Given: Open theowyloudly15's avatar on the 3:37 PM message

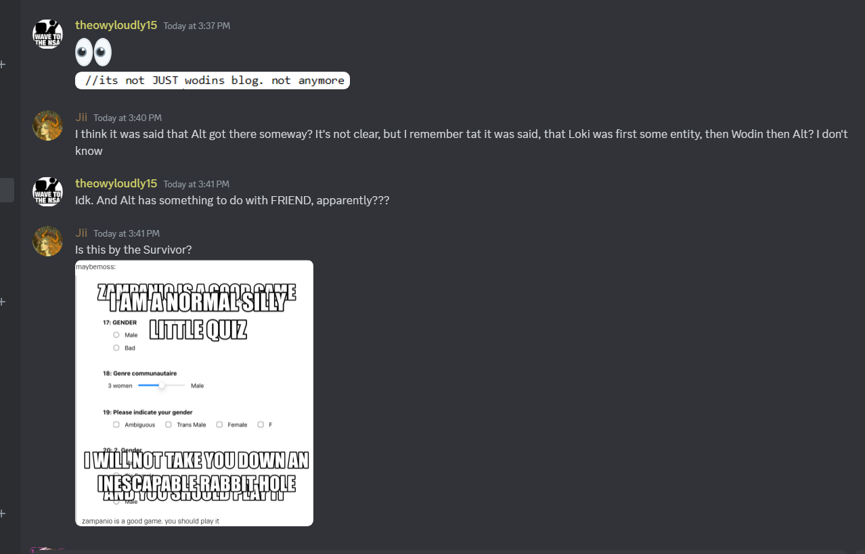Looking at the screenshot, I should coord(47,34).
